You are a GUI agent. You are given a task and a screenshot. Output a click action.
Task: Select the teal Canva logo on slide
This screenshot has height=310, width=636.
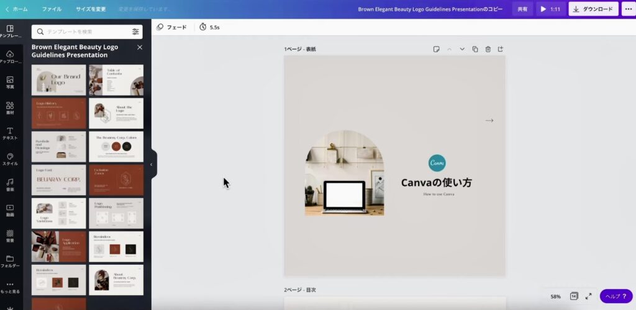[437, 162]
